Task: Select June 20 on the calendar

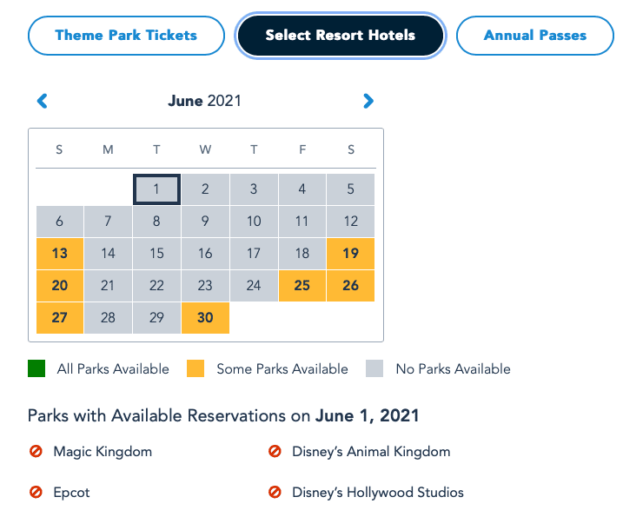Action: pos(60,286)
